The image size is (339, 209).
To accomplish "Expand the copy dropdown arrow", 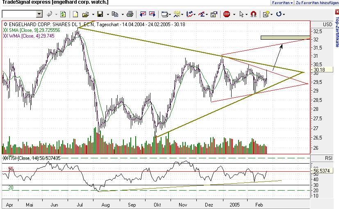I will [x=123, y=15].
